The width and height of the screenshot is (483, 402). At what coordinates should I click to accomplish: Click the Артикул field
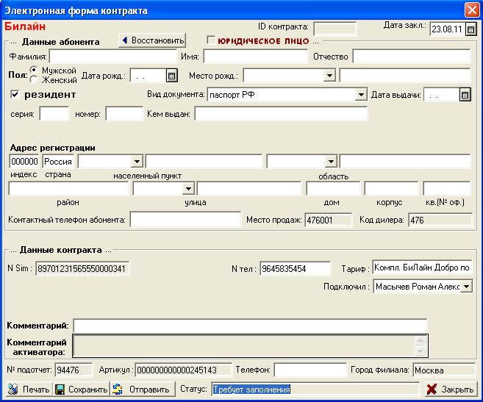(x=183, y=370)
